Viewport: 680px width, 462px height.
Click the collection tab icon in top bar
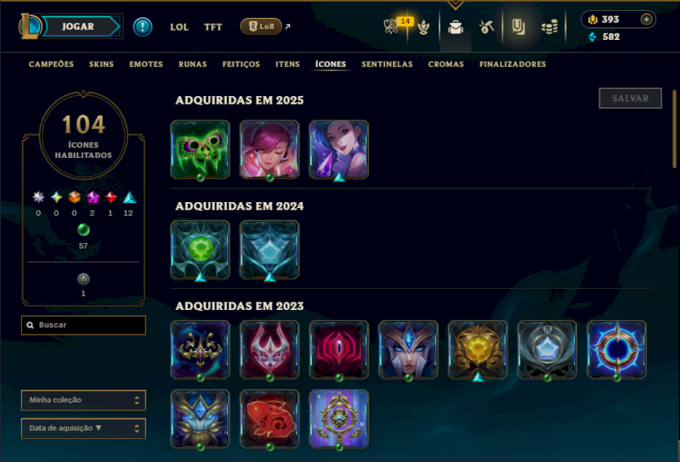click(518, 27)
